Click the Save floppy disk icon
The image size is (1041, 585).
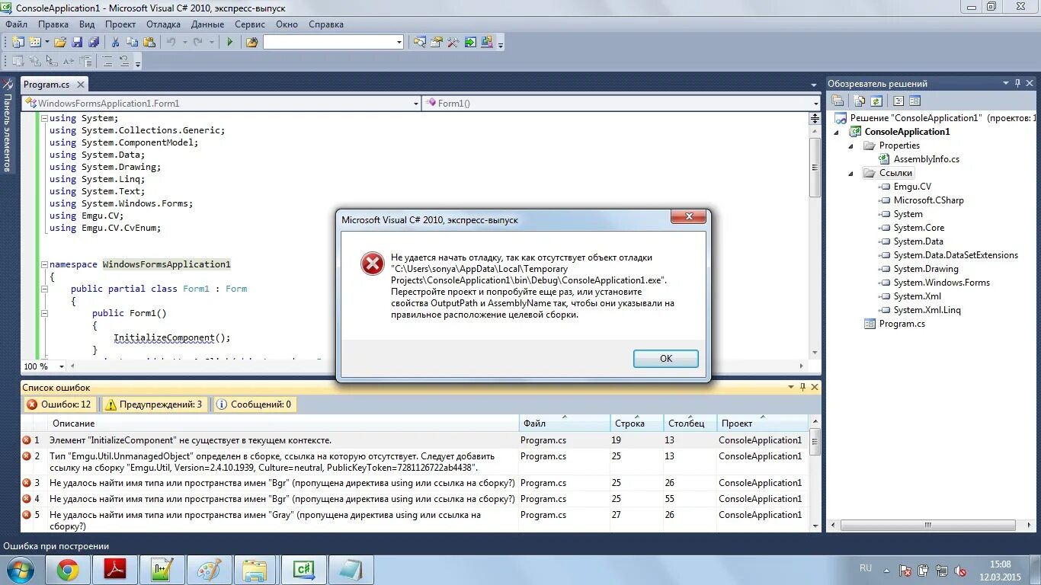point(77,42)
